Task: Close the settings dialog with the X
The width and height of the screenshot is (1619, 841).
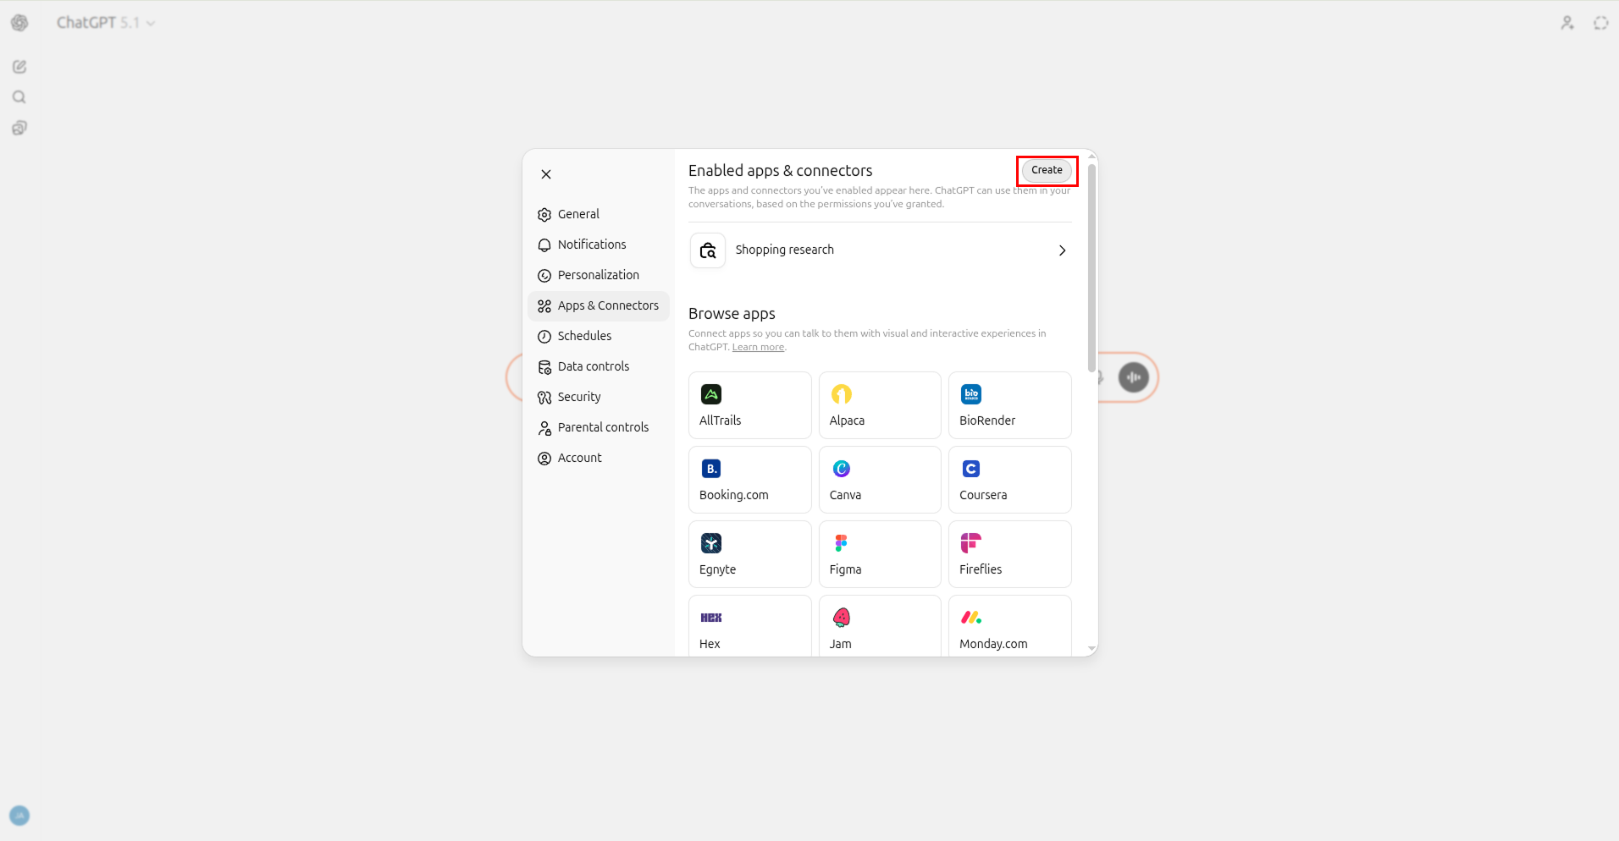Action: 545,173
